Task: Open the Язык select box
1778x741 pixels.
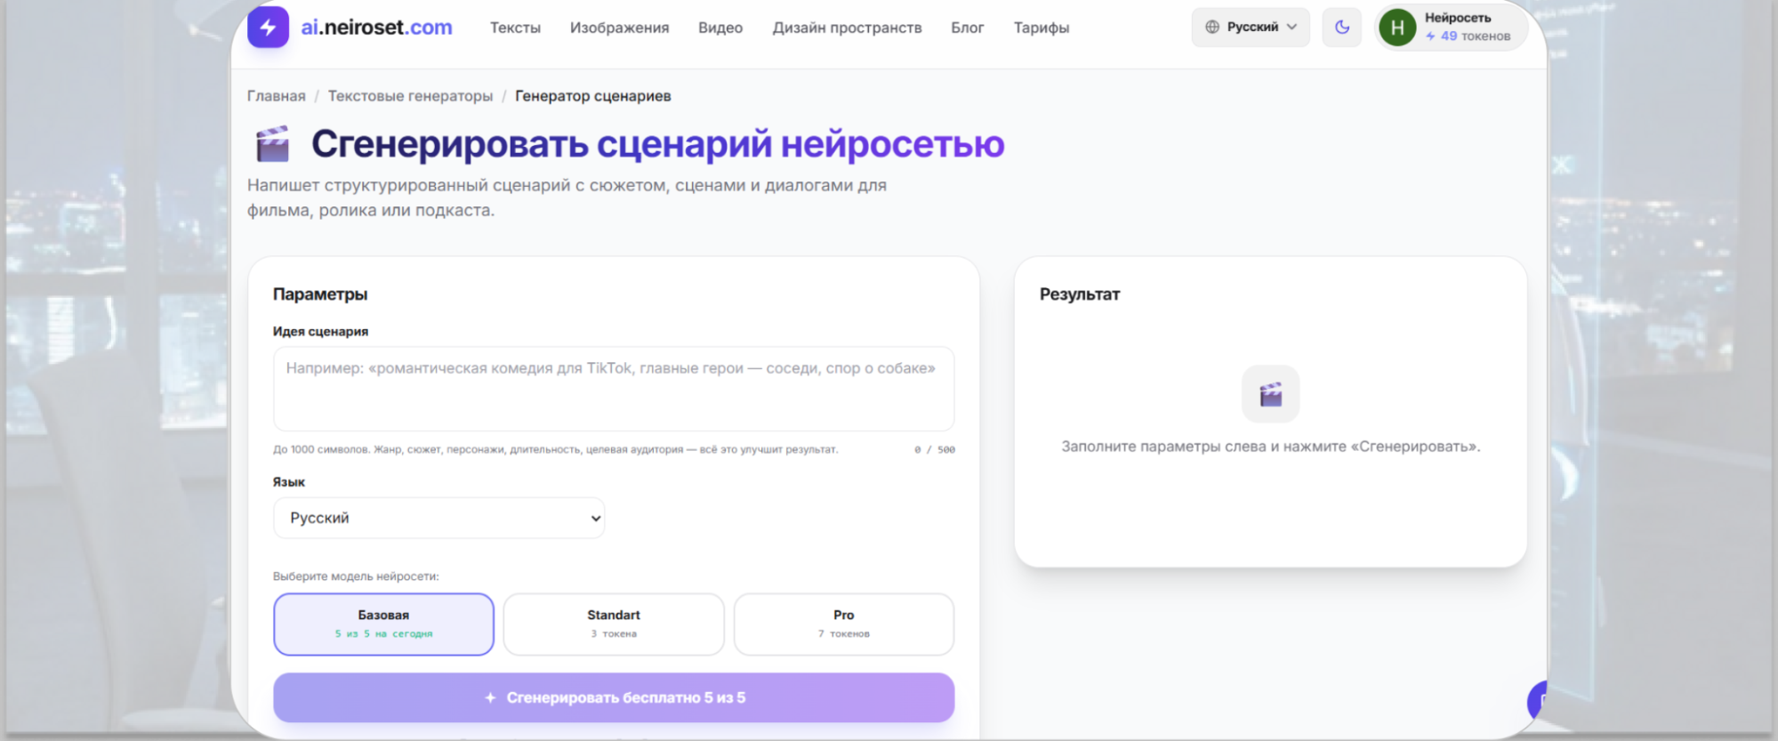Action: (x=438, y=518)
